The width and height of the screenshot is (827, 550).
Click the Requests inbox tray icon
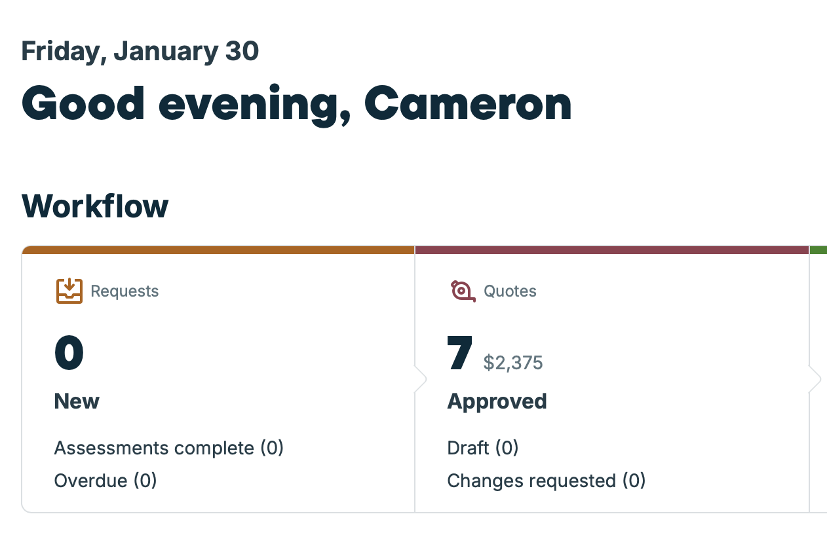(x=69, y=291)
